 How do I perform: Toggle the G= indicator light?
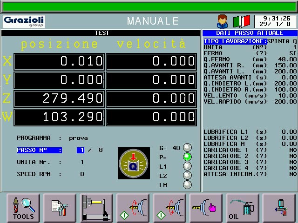(x=187, y=148)
